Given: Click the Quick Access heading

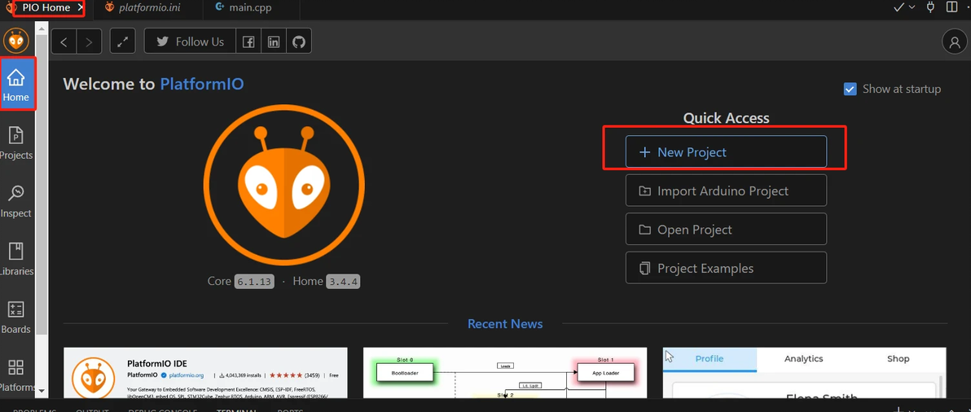Looking at the screenshot, I should point(726,117).
